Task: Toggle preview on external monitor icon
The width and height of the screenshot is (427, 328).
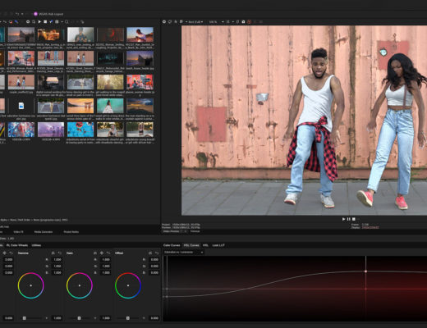Action: coord(170,21)
